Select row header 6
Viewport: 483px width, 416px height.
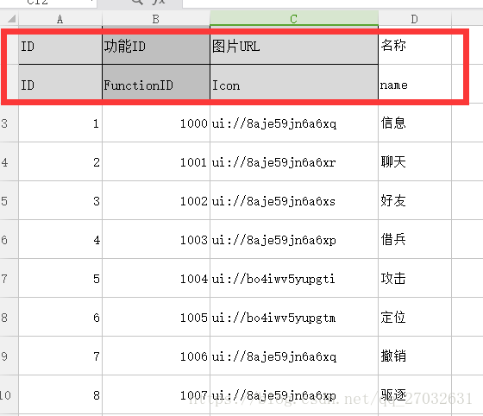(9, 239)
